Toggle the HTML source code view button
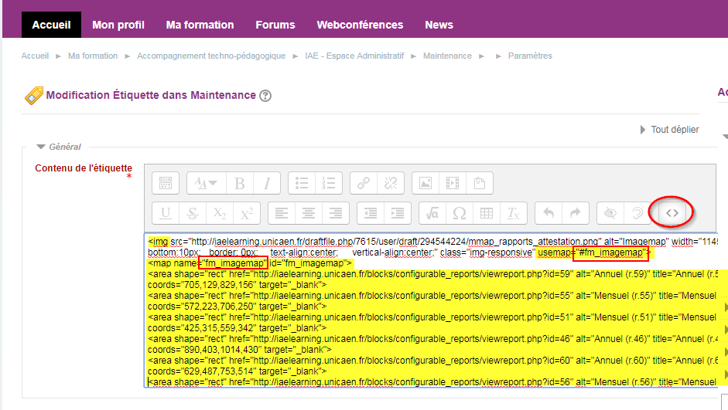Viewport: 728px width, 410px height. [672, 212]
